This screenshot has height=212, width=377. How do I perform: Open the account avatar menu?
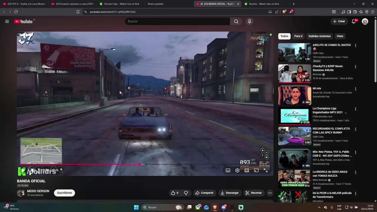click(x=365, y=21)
